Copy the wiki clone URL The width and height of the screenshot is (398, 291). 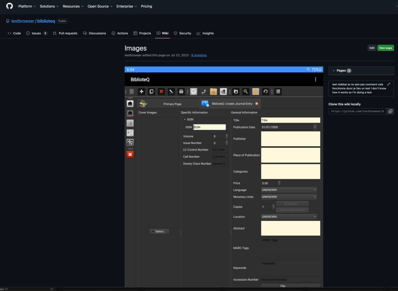pos(391,111)
